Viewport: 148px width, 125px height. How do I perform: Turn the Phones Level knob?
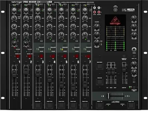click(134, 64)
